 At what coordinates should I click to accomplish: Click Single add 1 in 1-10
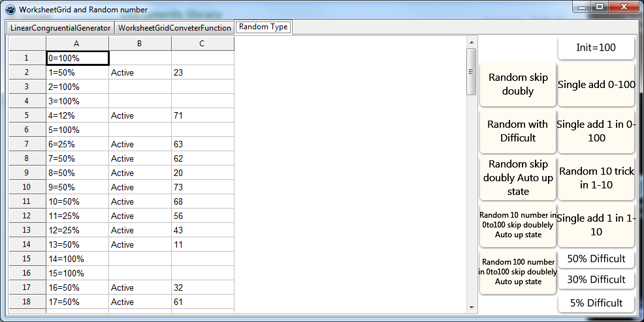[x=596, y=225]
